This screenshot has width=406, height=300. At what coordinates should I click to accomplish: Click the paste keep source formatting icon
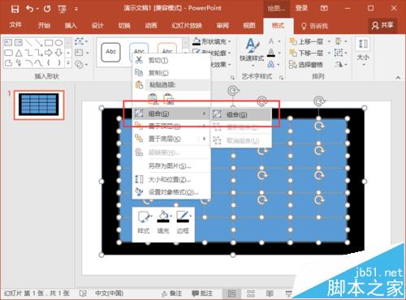point(153,99)
